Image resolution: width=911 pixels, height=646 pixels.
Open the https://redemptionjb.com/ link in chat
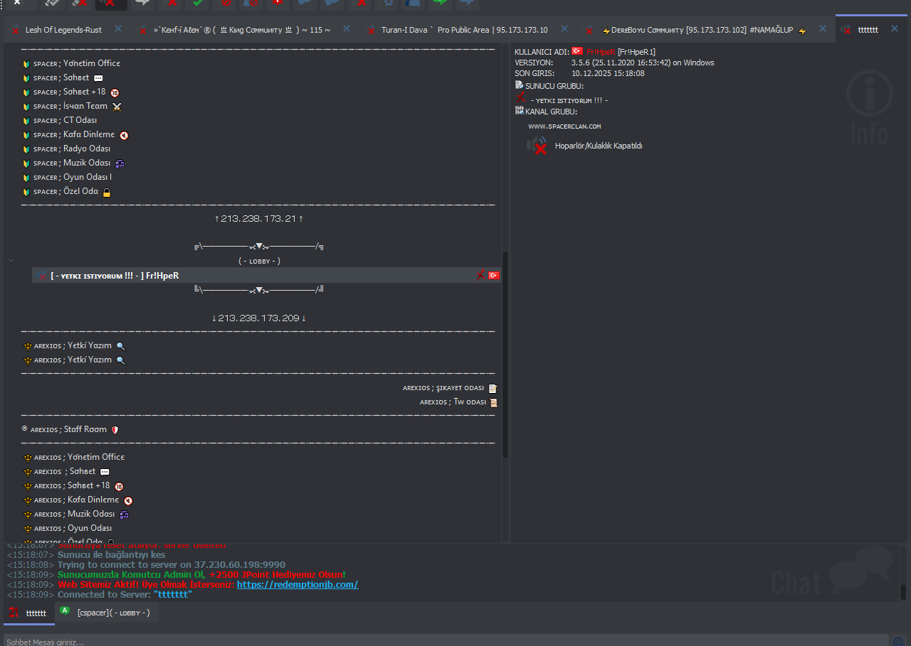(x=297, y=585)
